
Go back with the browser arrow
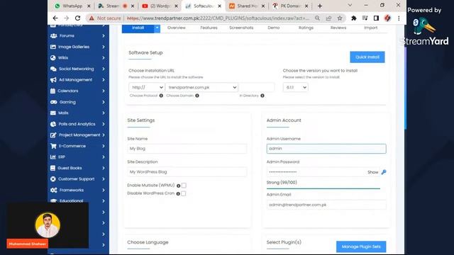[55, 18]
